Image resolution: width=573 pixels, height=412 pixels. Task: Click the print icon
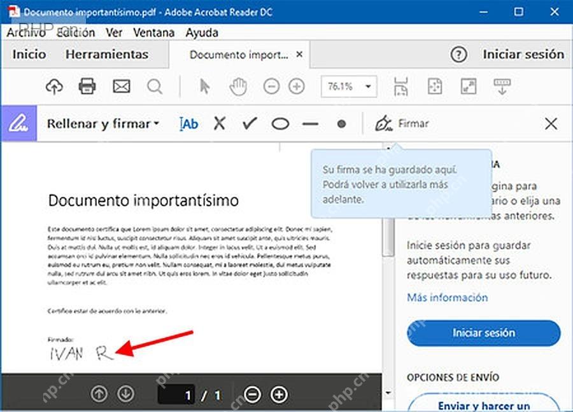(87, 86)
